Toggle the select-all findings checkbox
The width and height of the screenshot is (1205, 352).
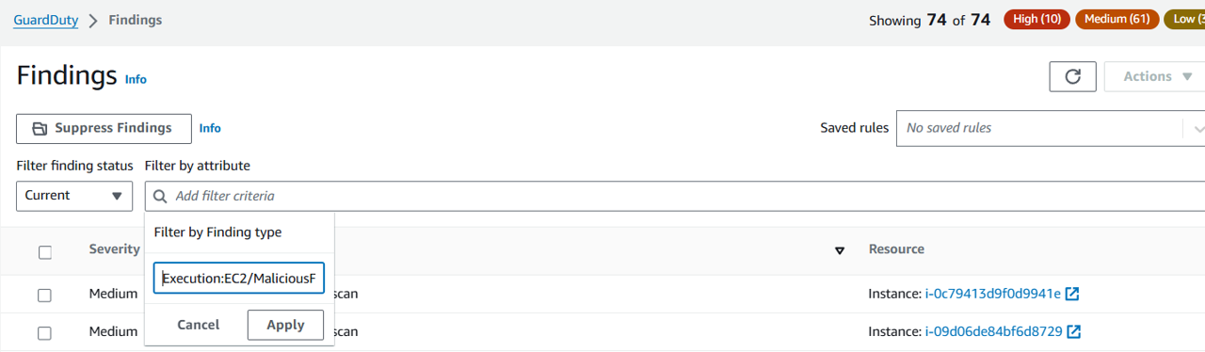click(45, 251)
